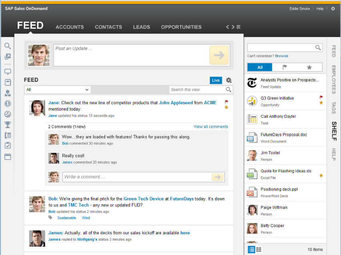Click the phone keypad icon in sidebar
341x255 pixels.
click(8, 135)
